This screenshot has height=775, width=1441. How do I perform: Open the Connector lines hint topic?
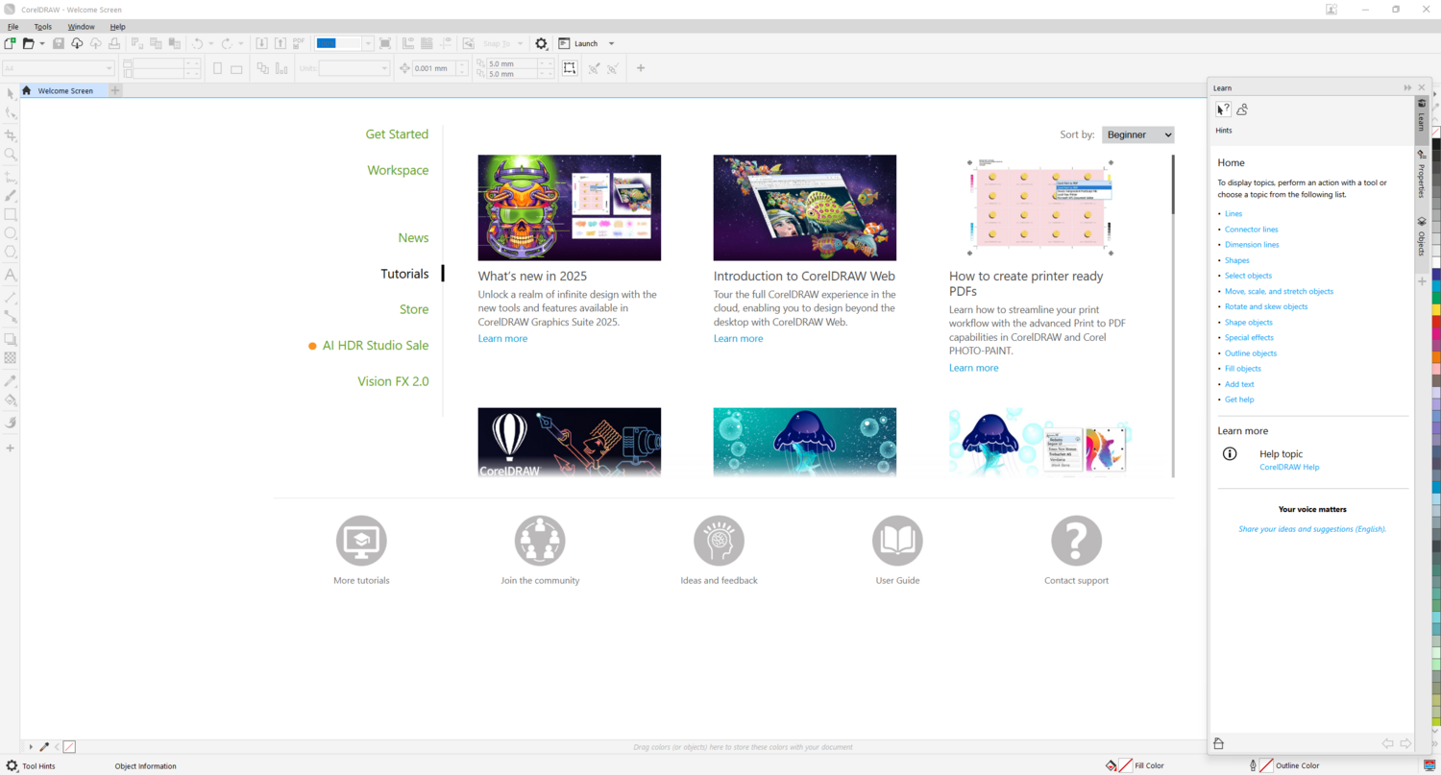click(1251, 230)
